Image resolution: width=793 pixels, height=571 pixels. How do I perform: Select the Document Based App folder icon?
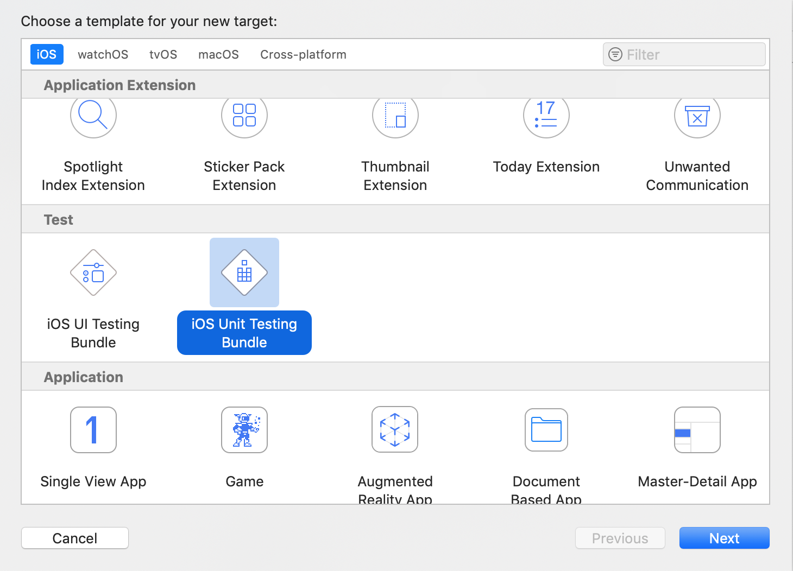(546, 430)
